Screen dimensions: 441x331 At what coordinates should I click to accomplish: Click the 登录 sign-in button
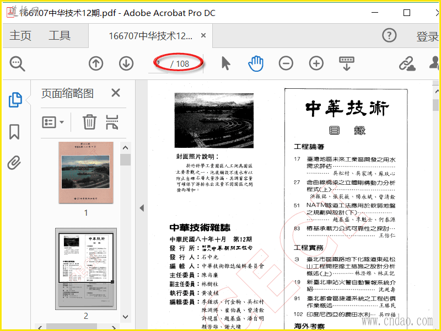pos(427,36)
